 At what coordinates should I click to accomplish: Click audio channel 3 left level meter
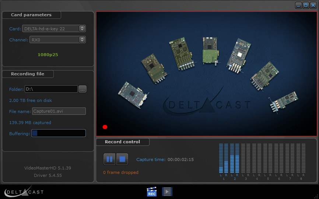(x=243, y=158)
